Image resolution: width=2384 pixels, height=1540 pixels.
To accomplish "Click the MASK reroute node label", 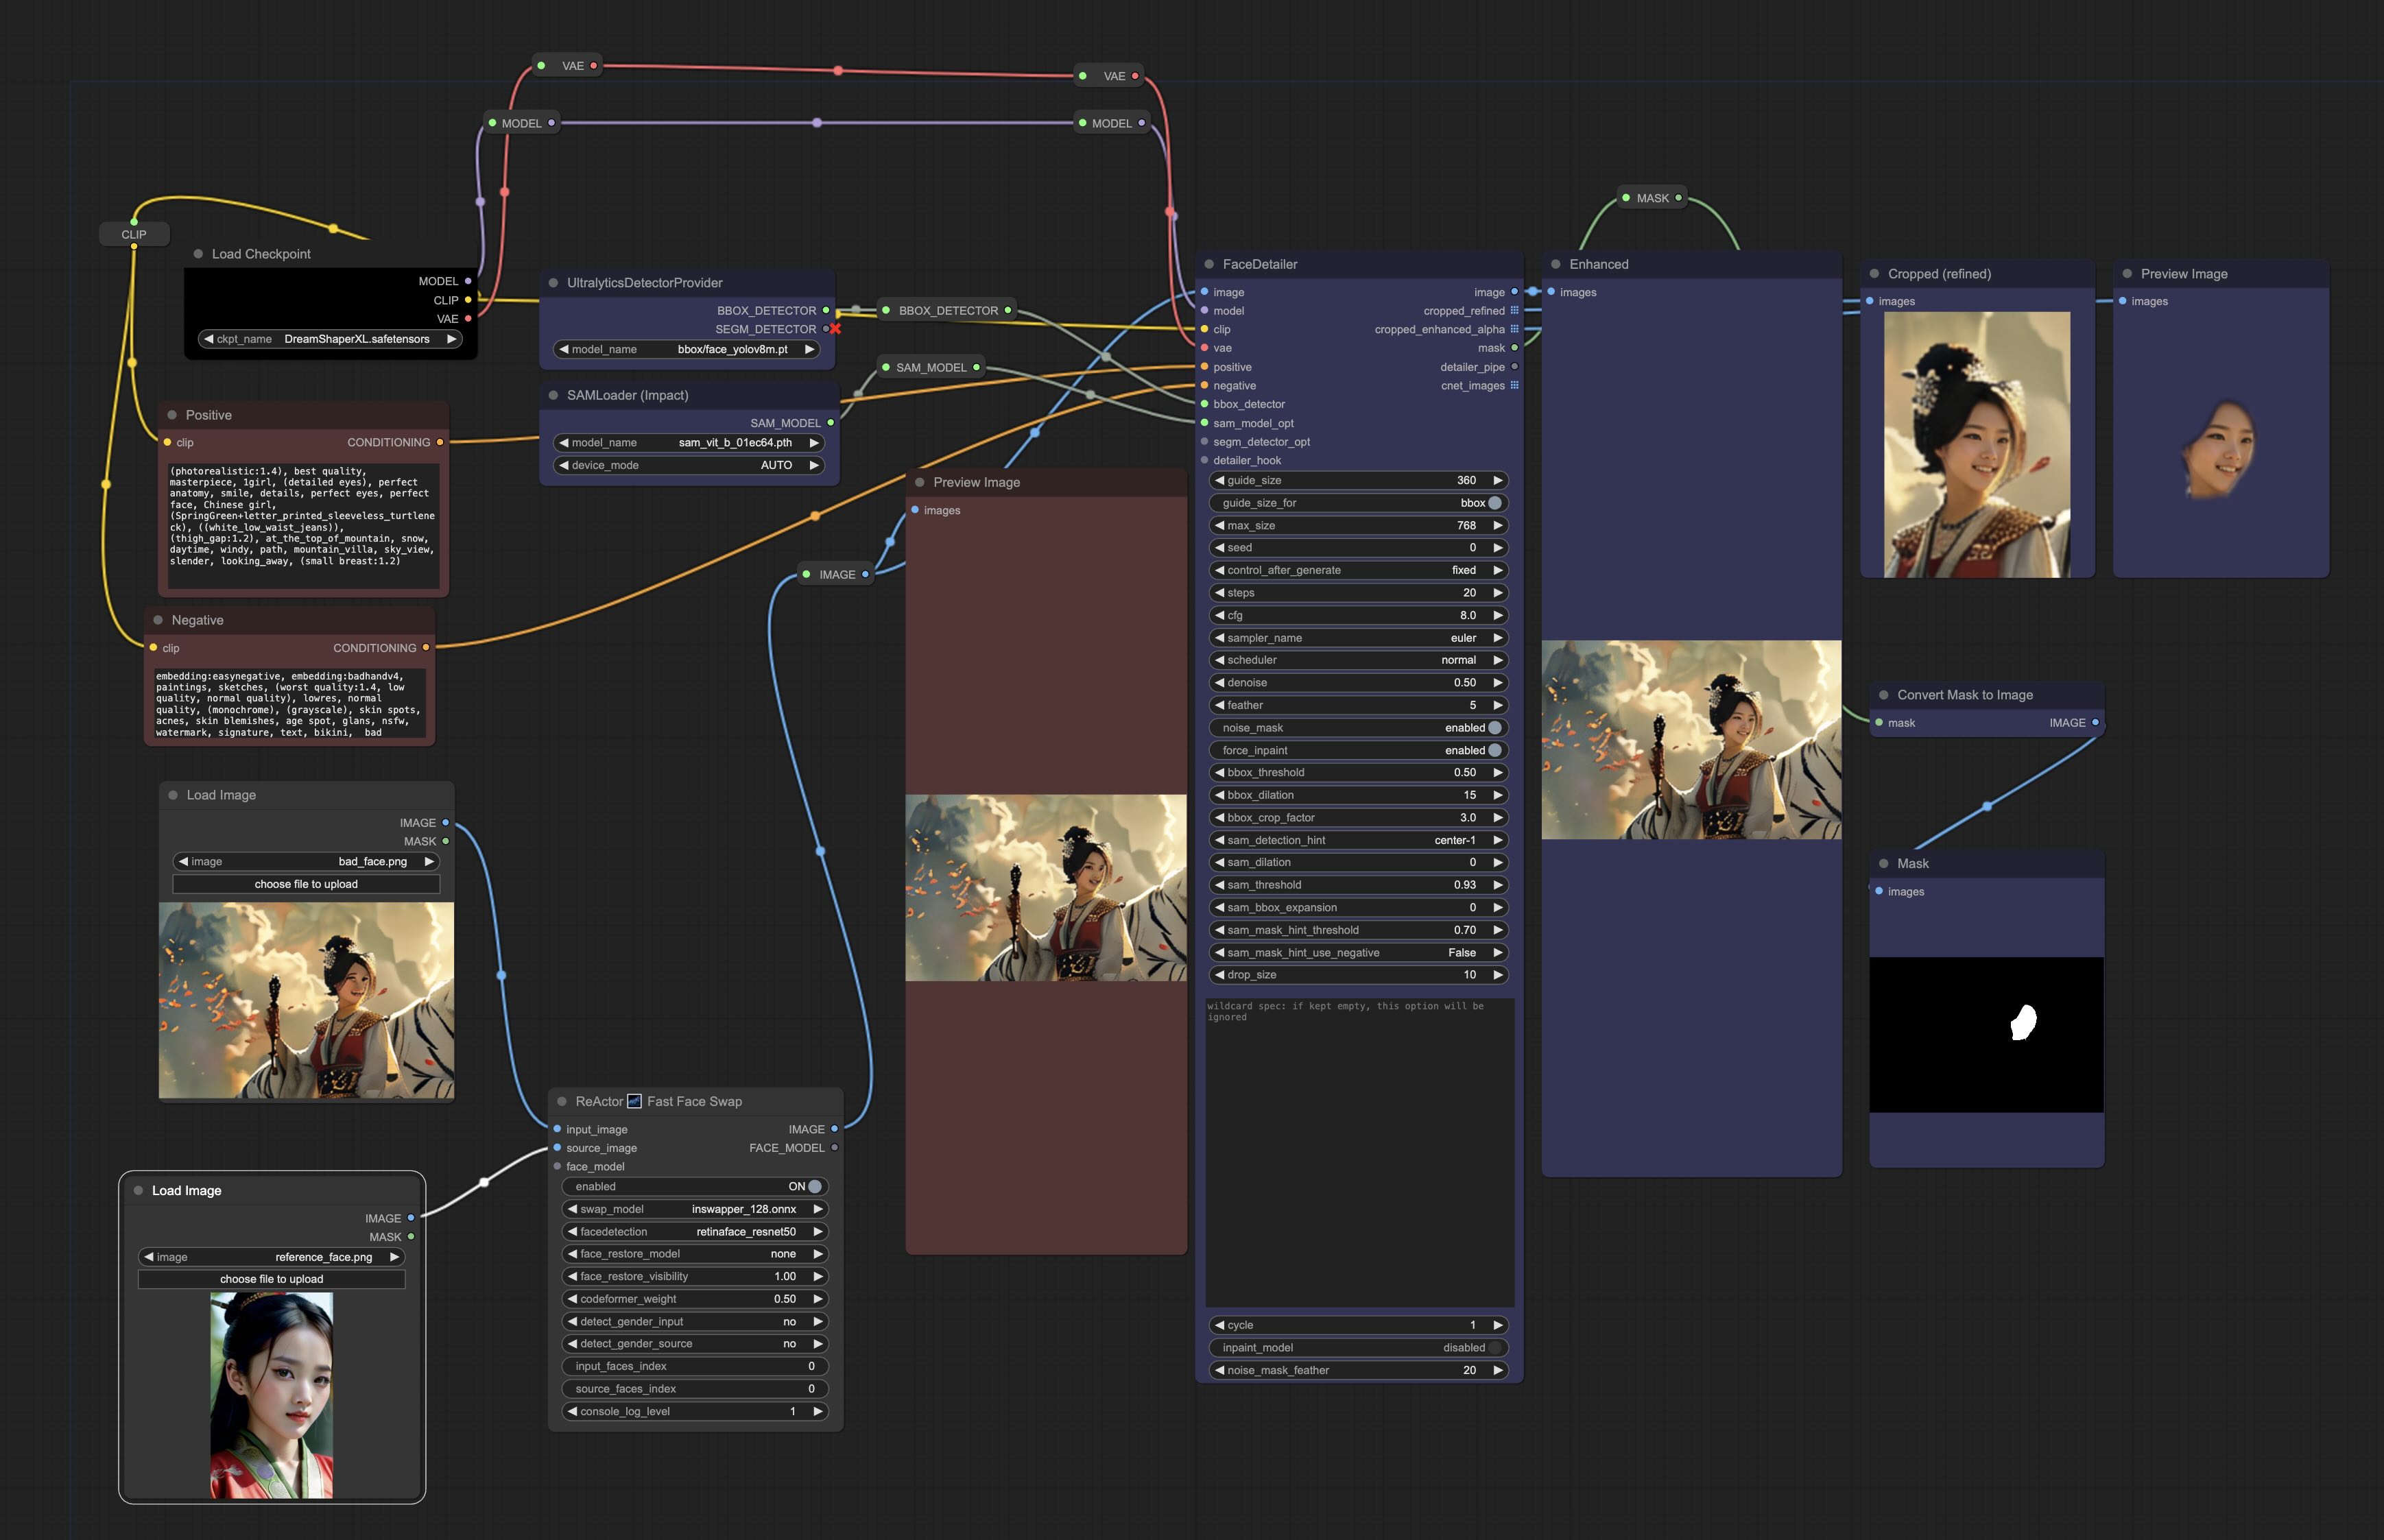I will [1652, 198].
